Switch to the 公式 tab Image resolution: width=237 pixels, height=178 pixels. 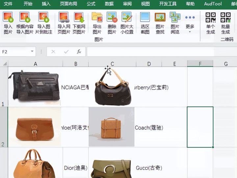pos(91,4)
